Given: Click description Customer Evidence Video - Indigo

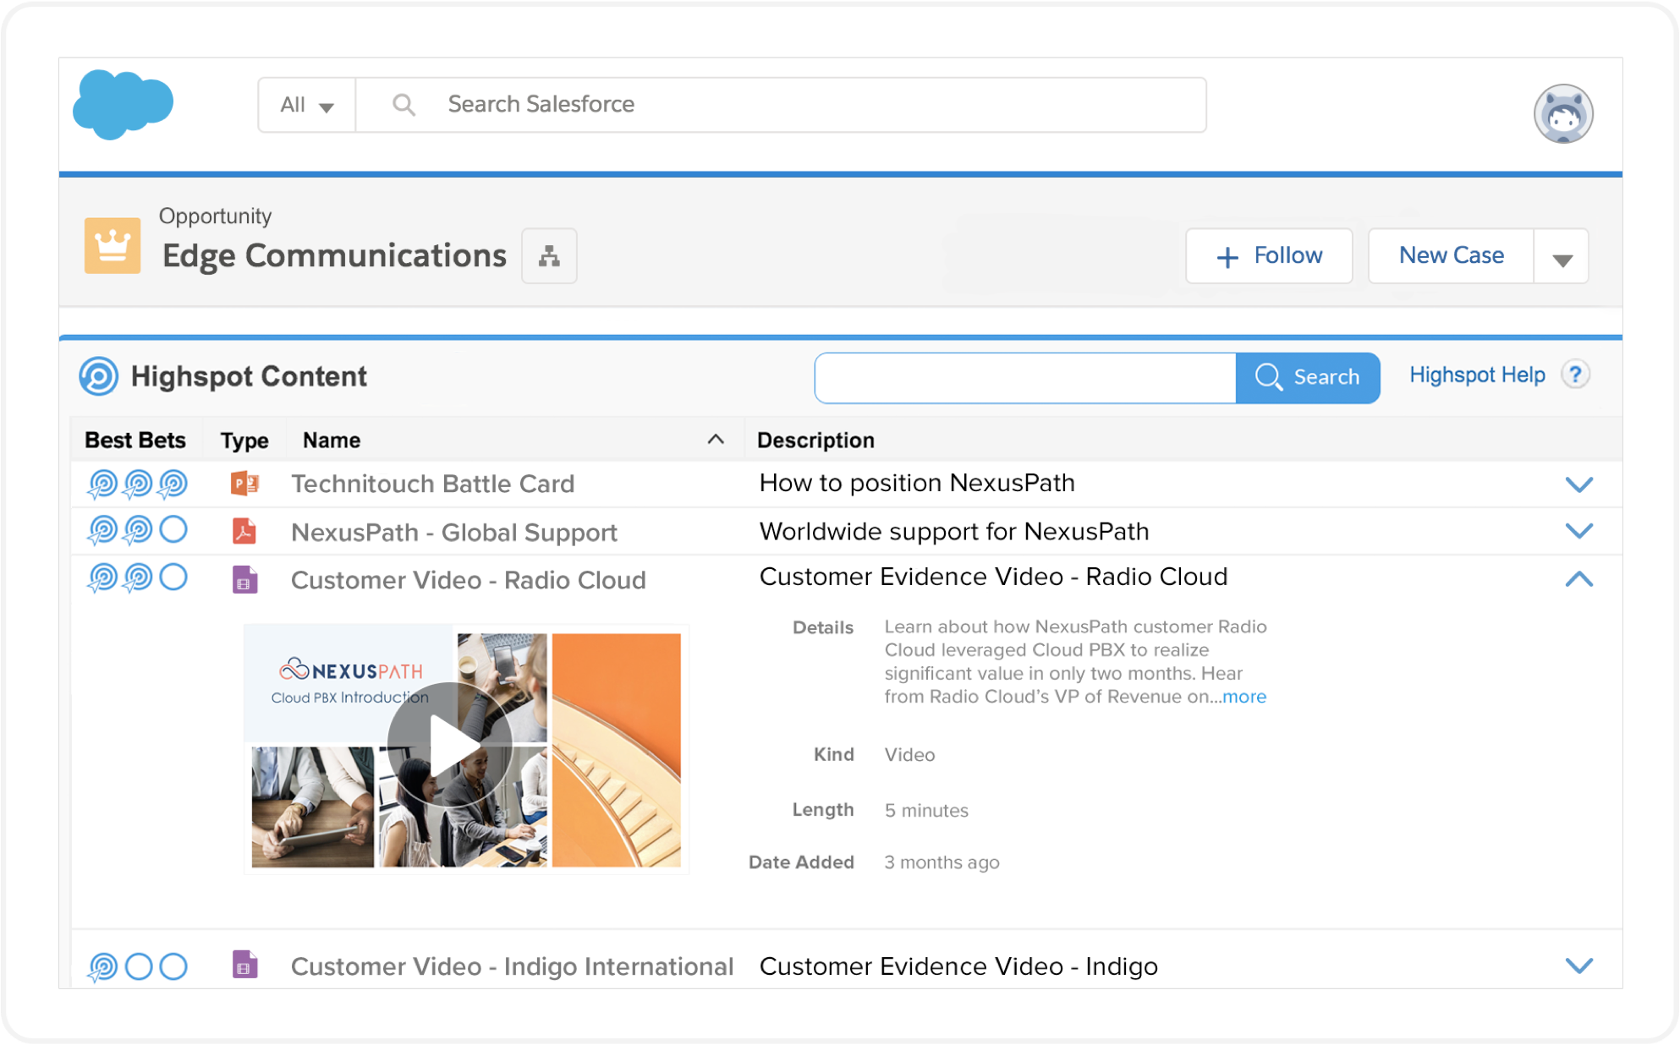Looking at the screenshot, I should (958, 966).
